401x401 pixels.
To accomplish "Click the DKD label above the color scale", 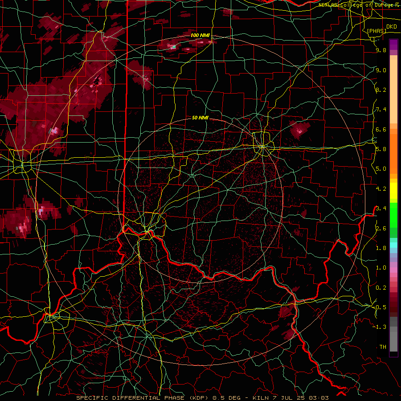I will pos(391,27).
